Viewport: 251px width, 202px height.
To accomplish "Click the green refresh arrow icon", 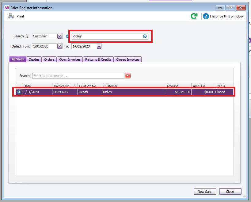I will click(x=194, y=16).
